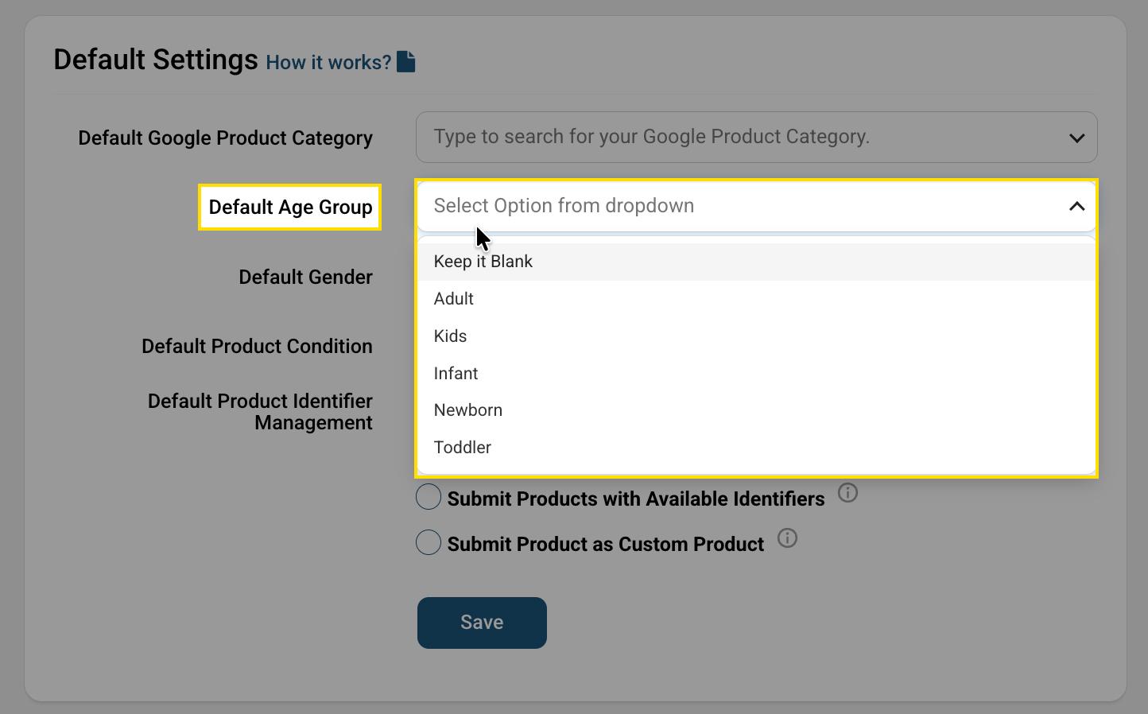Select 'Keep it Blank' from the age list

pyautogui.click(x=483, y=262)
